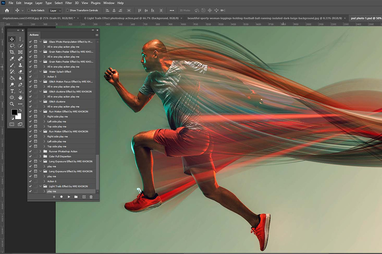This screenshot has width=382, height=254.
Task: Select the Lasso tool
Action: click(x=11, y=45)
